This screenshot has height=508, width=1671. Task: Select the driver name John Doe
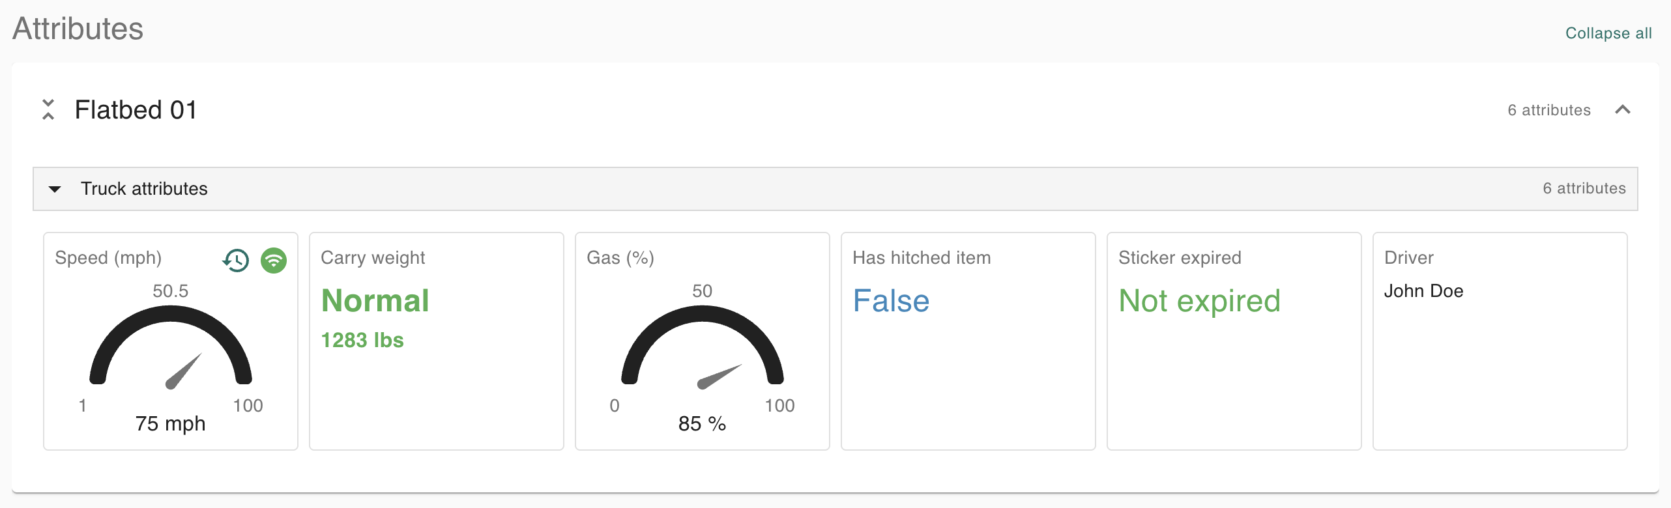[x=1423, y=291]
